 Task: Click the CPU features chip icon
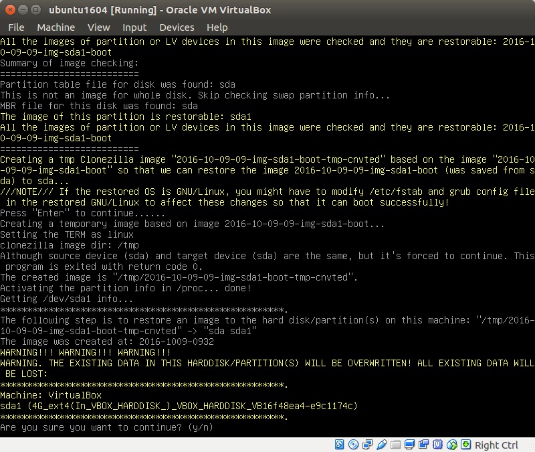[x=438, y=445]
